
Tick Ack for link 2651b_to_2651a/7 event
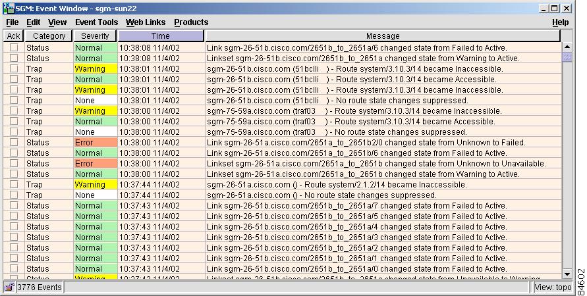(x=14, y=205)
